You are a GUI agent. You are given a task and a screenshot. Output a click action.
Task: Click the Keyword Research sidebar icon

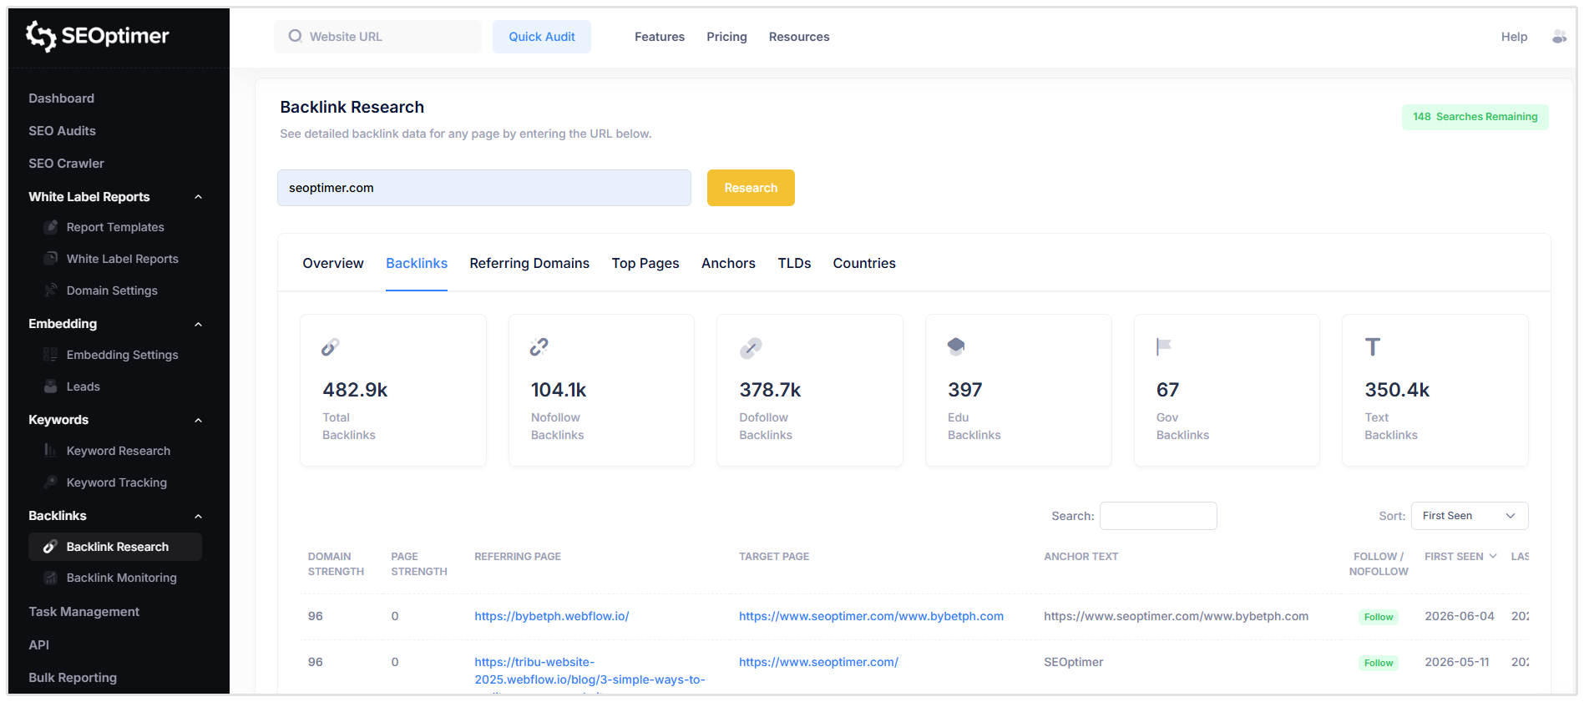tap(51, 451)
